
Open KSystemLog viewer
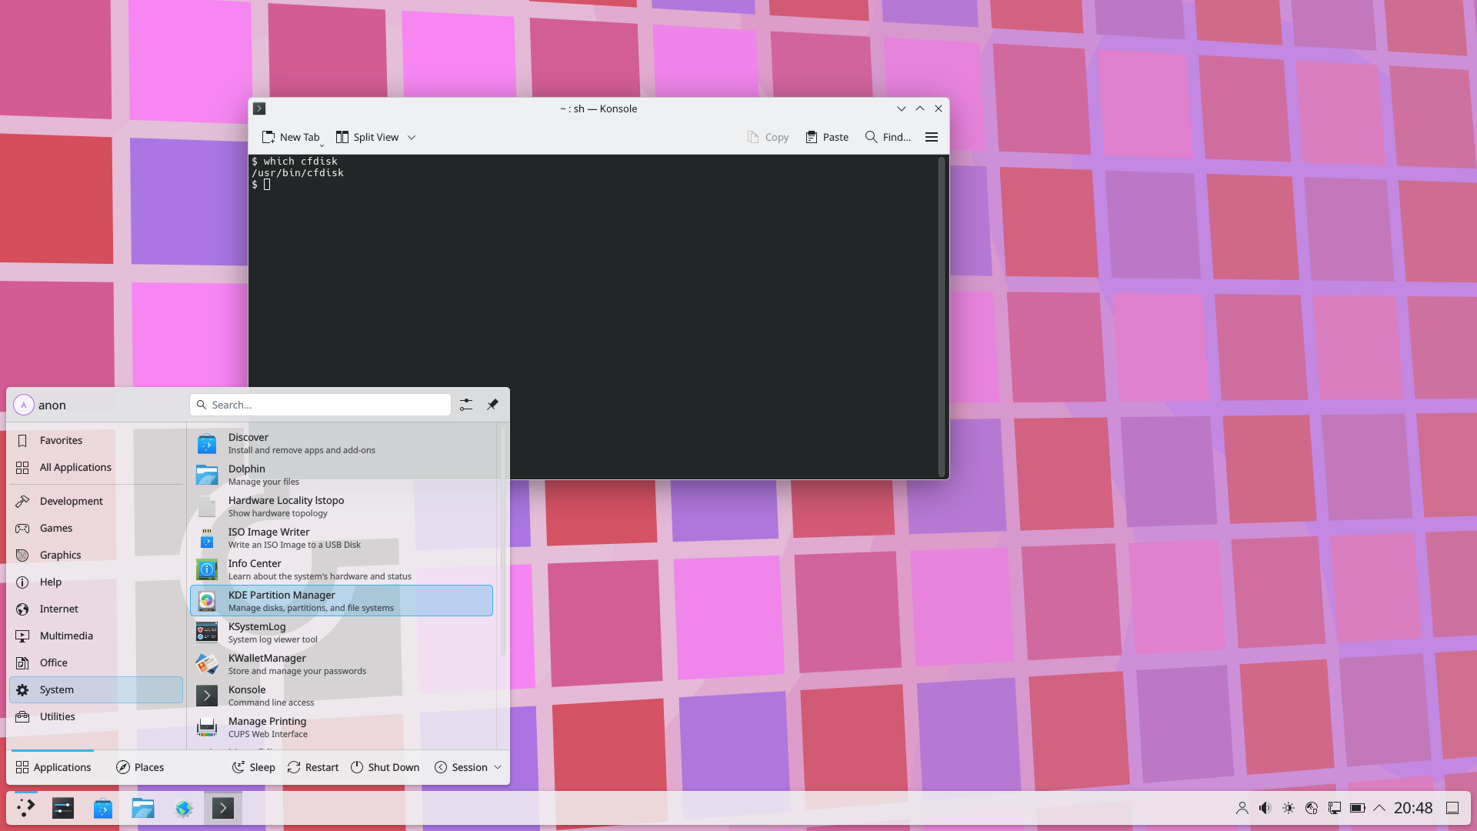342,632
